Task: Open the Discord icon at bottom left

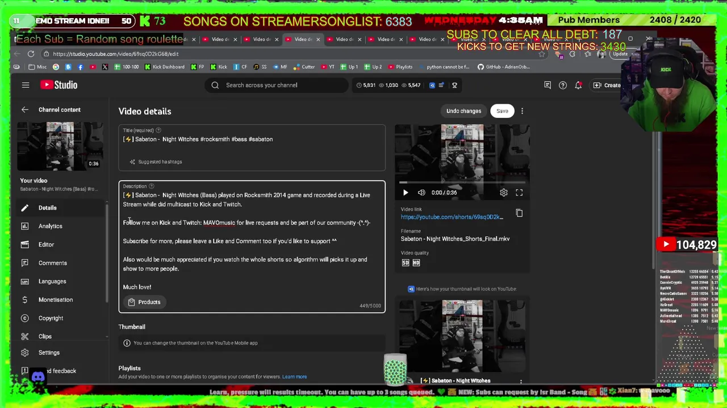Action: point(38,377)
